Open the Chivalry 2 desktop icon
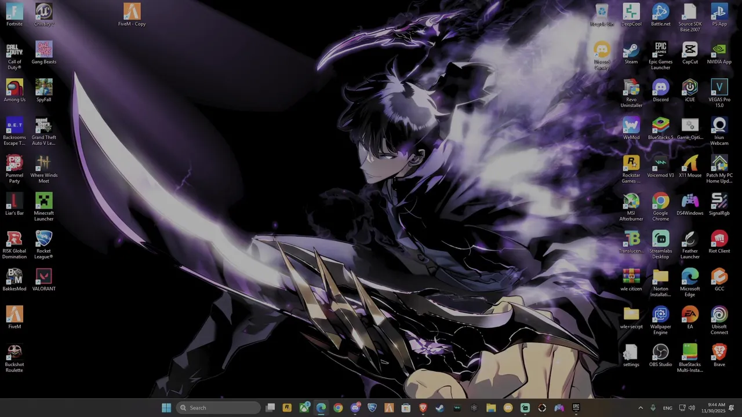The image size is (742, 417). (44, 14)
